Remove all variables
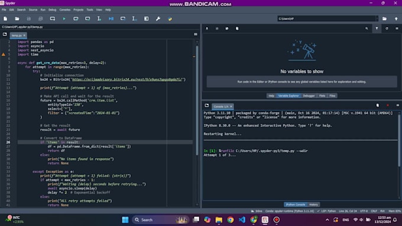Image resolution: width=402 pixels, height=226 pixels. pyautogui.click(x=237, y=28)
